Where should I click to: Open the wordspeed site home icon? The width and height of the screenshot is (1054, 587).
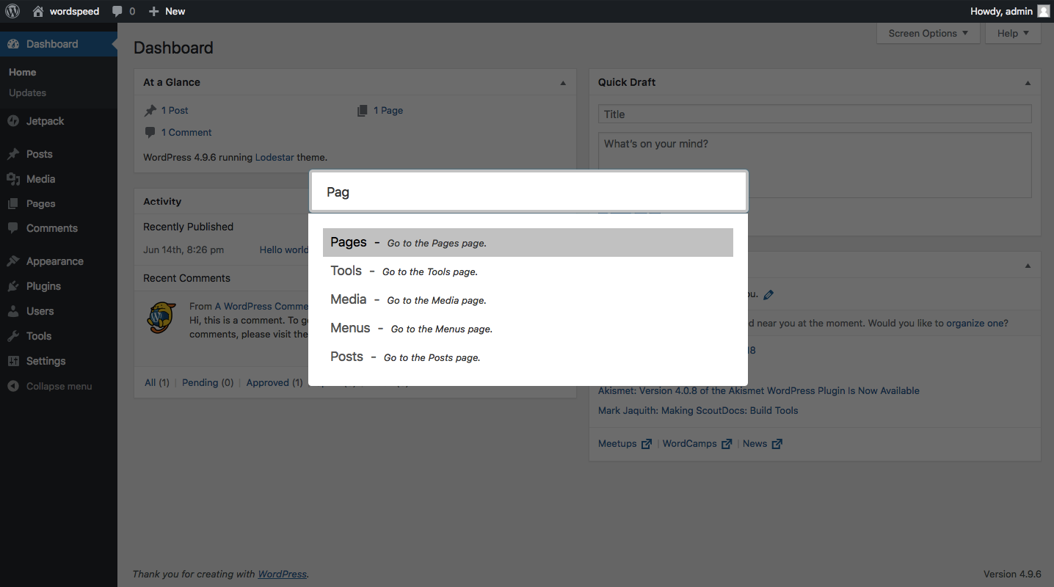click(38, 11)
